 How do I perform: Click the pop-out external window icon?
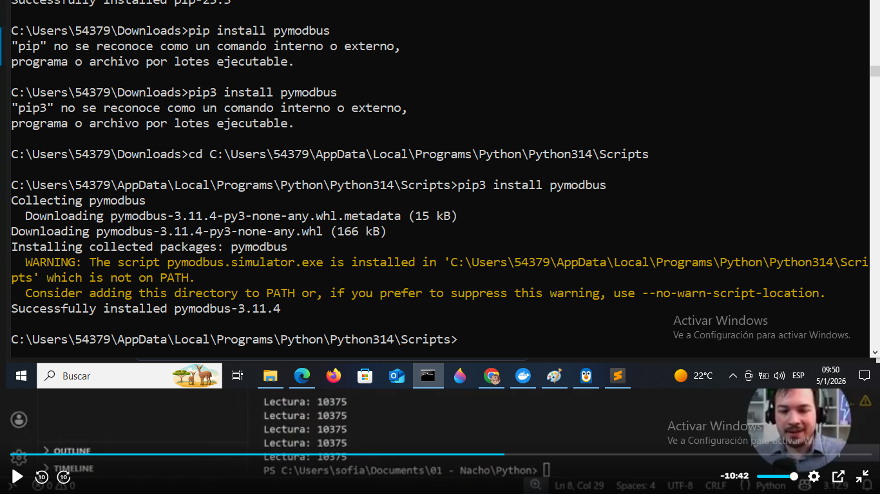tap(838, 477)
